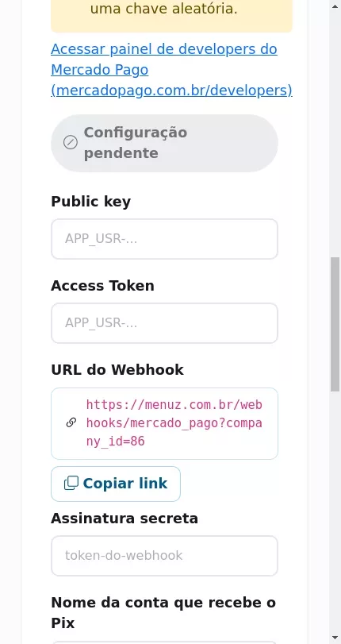Focus the Public key input field
The image size is (341, 644).
click(164, 239)
